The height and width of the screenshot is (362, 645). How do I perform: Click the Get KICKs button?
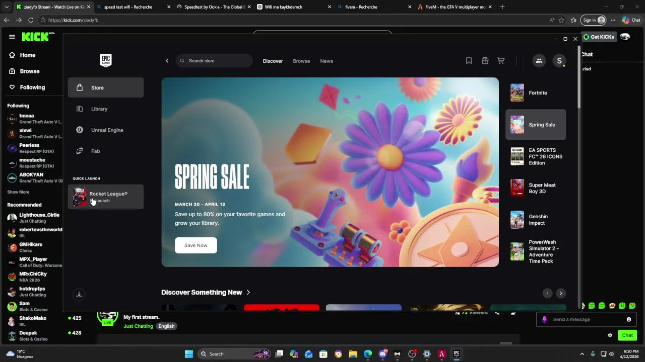(x=599, y=37)
